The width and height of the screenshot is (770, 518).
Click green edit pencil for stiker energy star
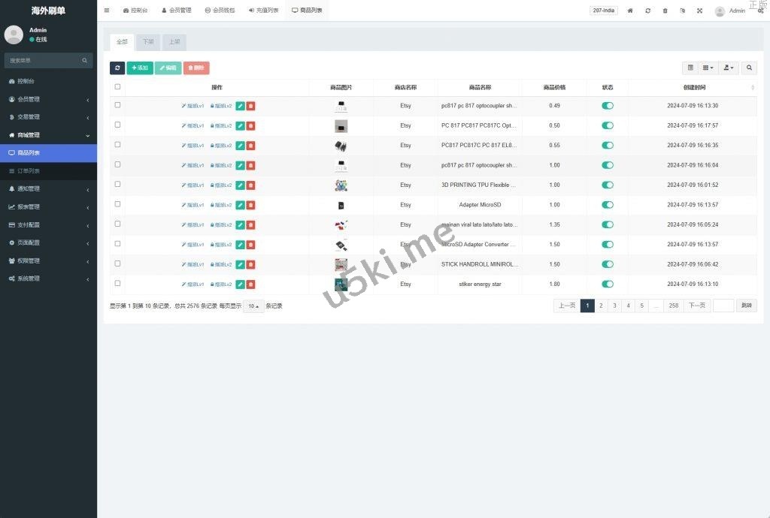(240, 284)
